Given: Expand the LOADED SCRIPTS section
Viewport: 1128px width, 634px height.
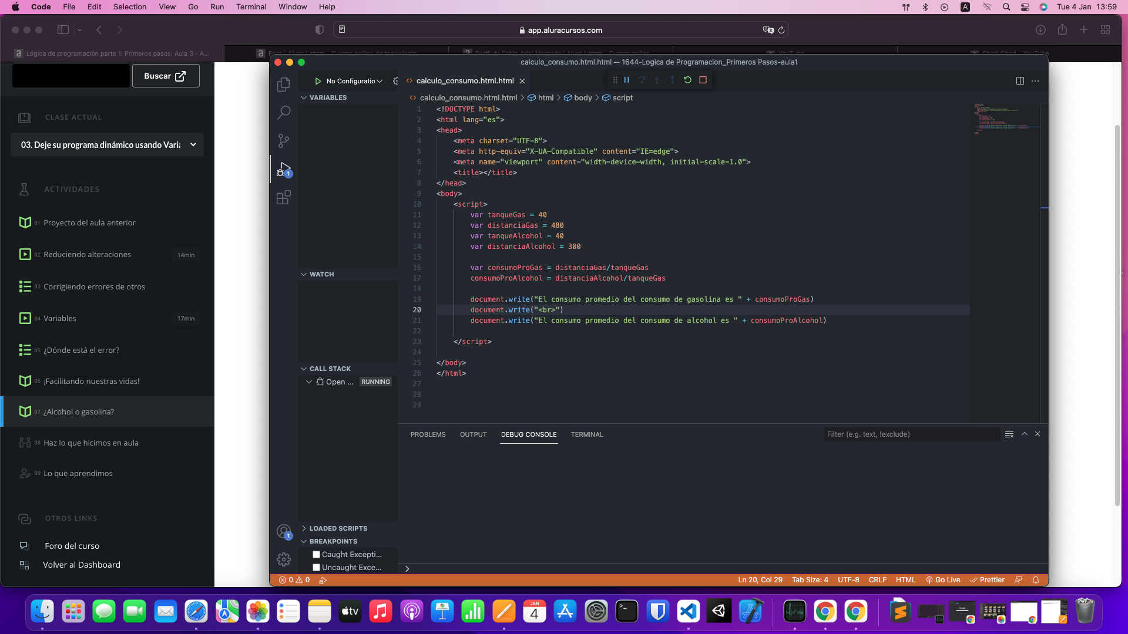Looking at the screenshot, I should point(338,528).
